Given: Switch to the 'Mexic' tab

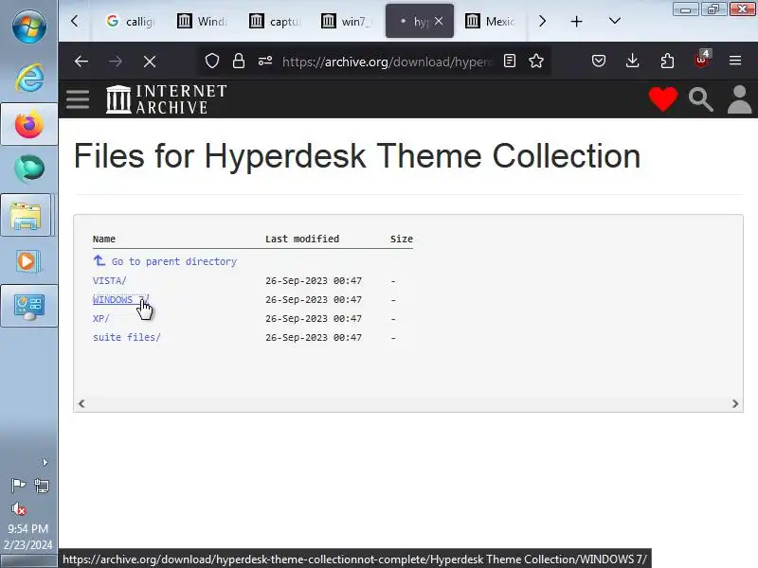Looking at the screenshot, I should tap(491, 21).
